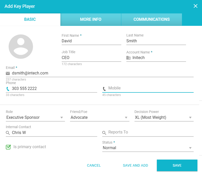The width and height of the screenshot is (202, 175).
Task: Click the search icon beside Internal Contact
Action: coord(8,133)
